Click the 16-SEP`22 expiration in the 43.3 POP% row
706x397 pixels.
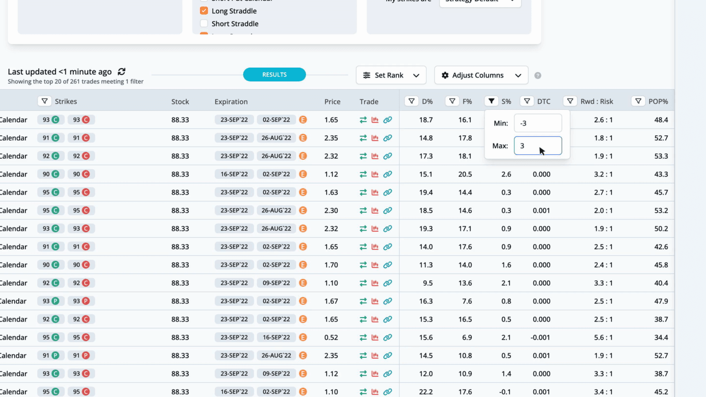pos(234,174)
